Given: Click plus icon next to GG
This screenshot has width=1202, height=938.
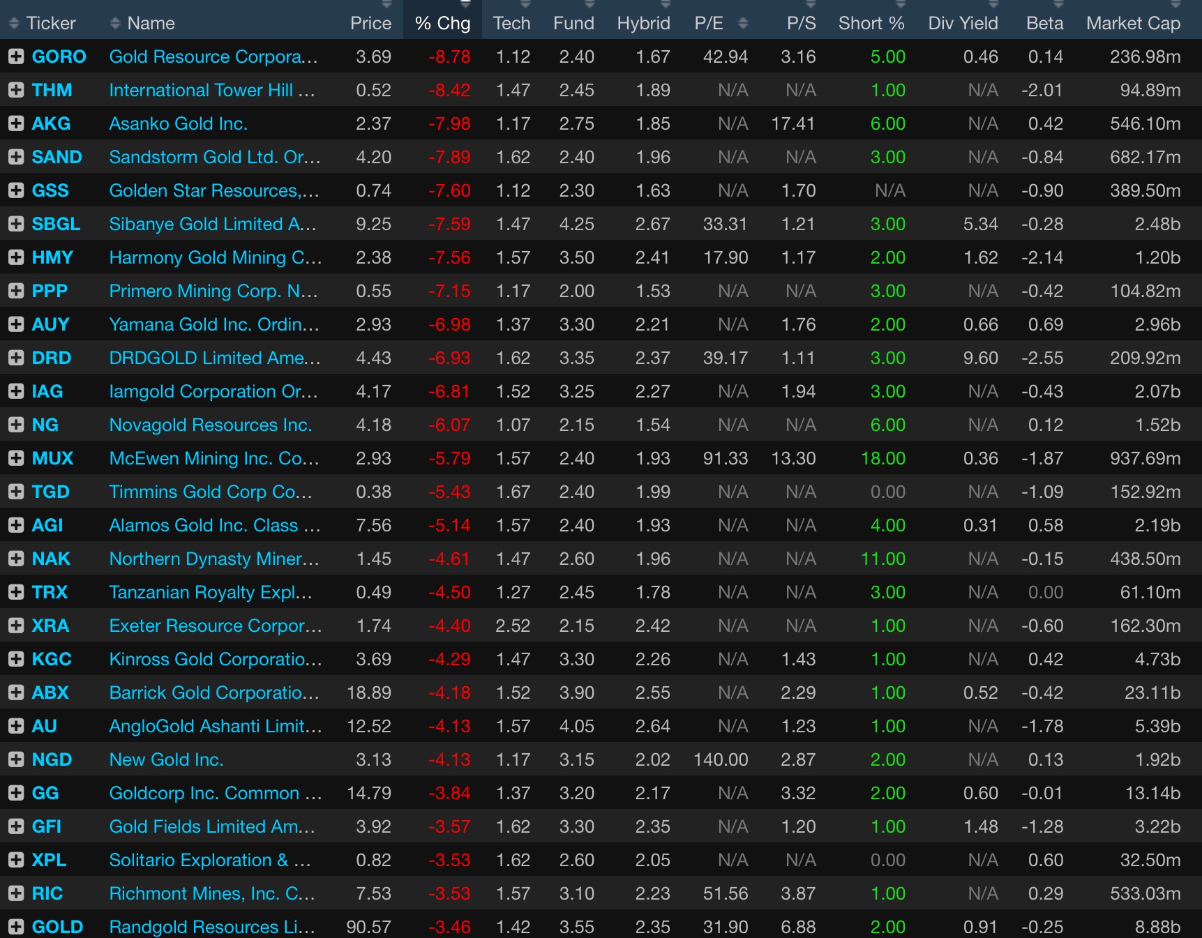Looking at the screenshot, I should pos(16,793).
